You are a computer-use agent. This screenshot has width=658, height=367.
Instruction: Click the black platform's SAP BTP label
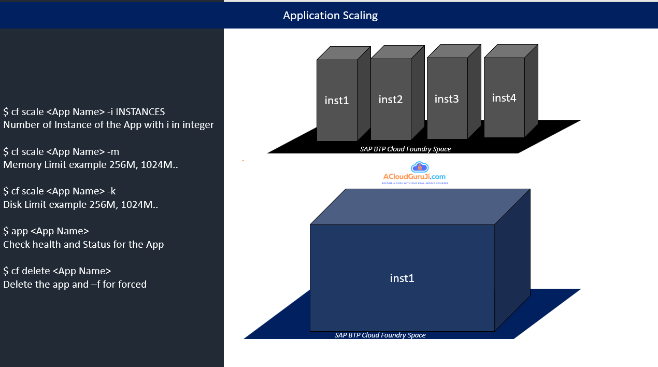(405, 149)
